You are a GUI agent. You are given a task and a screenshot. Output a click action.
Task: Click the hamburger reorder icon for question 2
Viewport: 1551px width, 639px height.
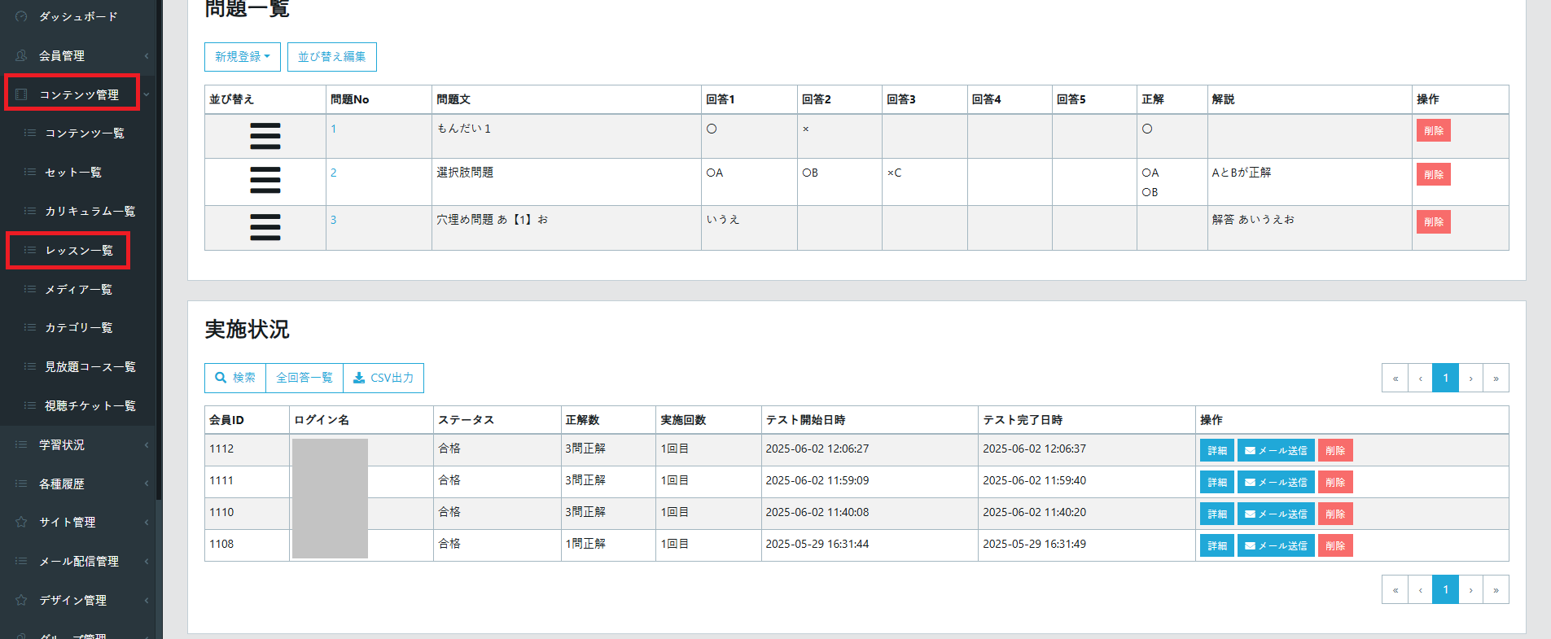coord(265,180)
